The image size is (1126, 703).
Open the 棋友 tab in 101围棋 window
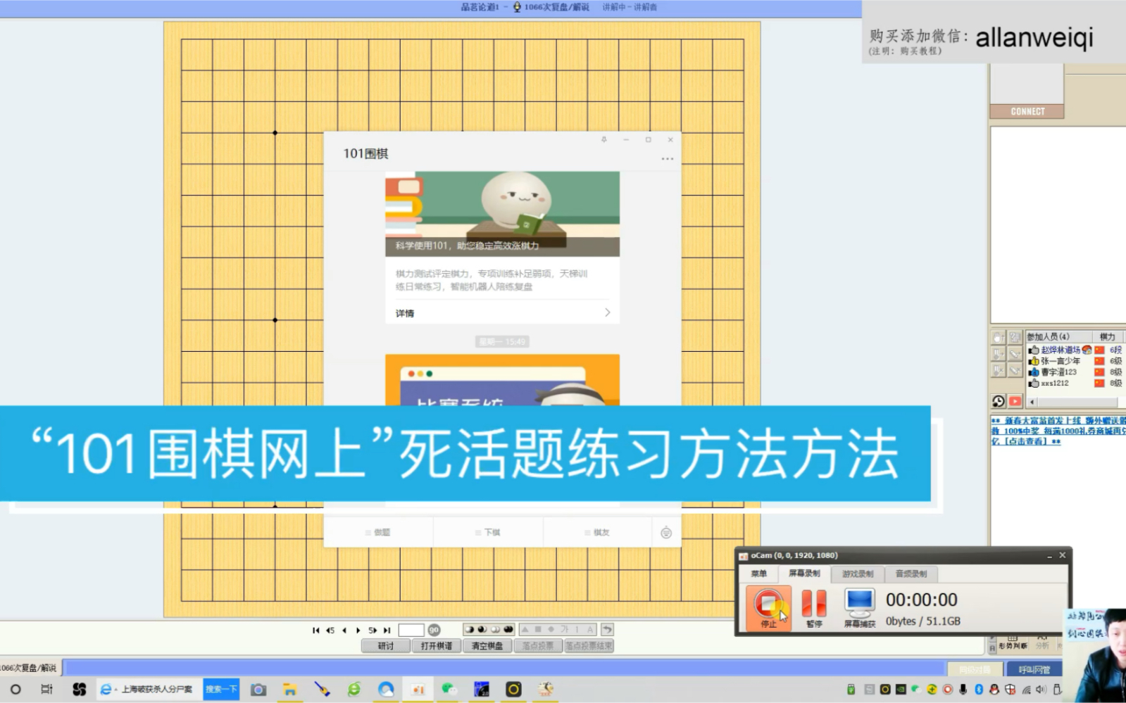tap(597, 533)
